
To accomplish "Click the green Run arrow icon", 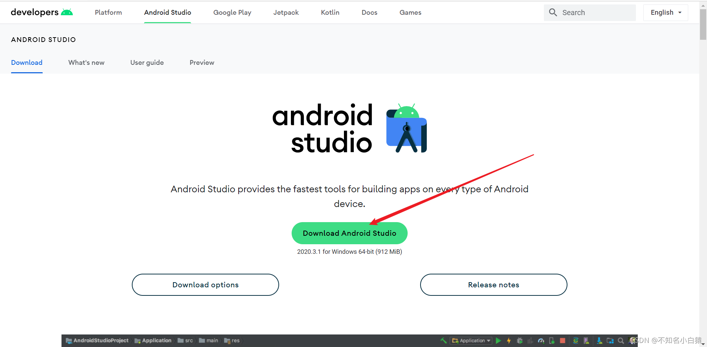I will 498,340.
